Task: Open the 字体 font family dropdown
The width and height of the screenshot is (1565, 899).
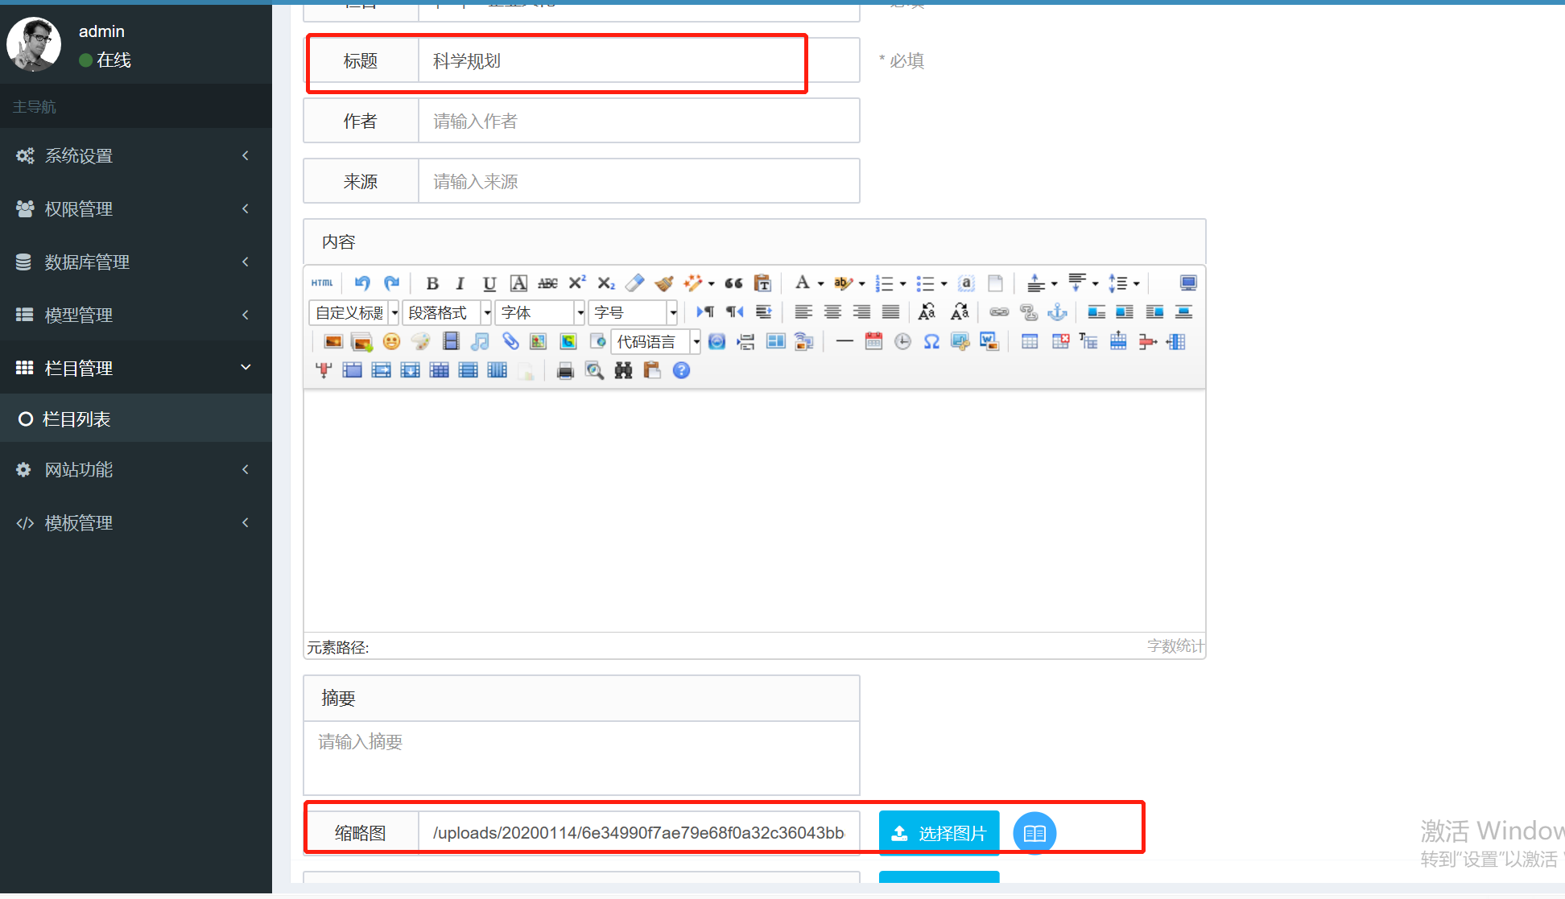Action: point(540,312)
